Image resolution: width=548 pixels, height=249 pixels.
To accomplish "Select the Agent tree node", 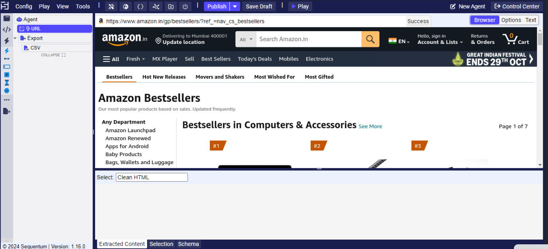I will (53, 19).
